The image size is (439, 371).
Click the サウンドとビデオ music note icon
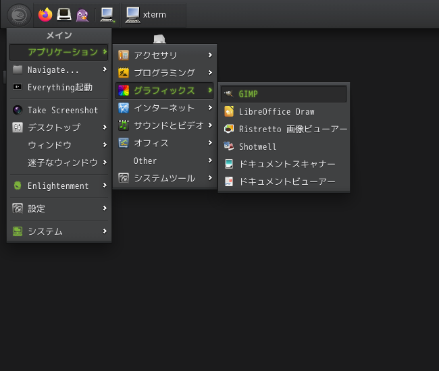tap(124, 125)
